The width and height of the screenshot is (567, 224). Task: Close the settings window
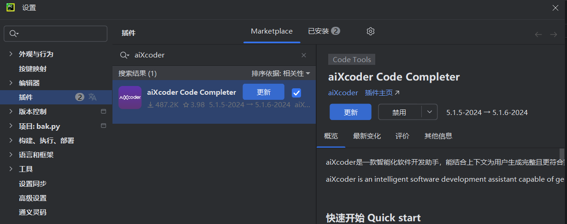[555, 7]
